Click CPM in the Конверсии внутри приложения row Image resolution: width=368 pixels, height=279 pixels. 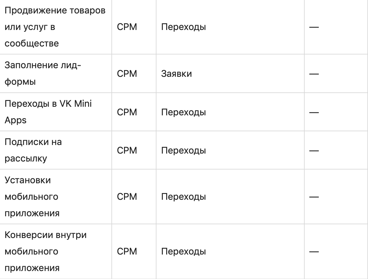click(x=127, y=252)
